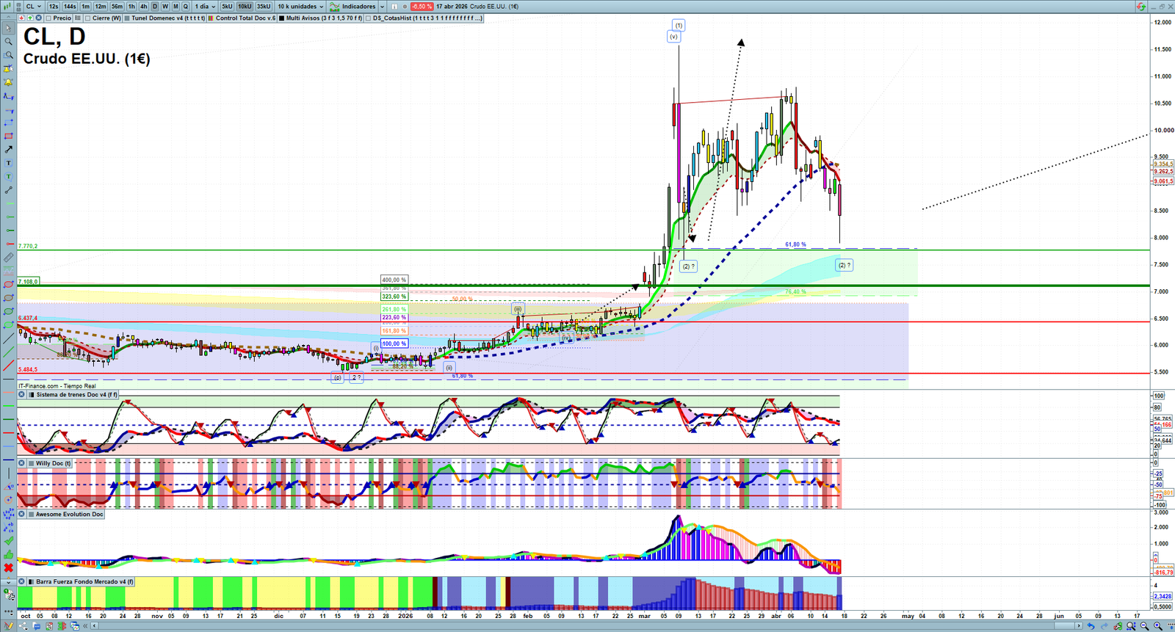The image size is (1175, 632).
Task: Click the blue X remove icon beside Precio
Action: 38,18
